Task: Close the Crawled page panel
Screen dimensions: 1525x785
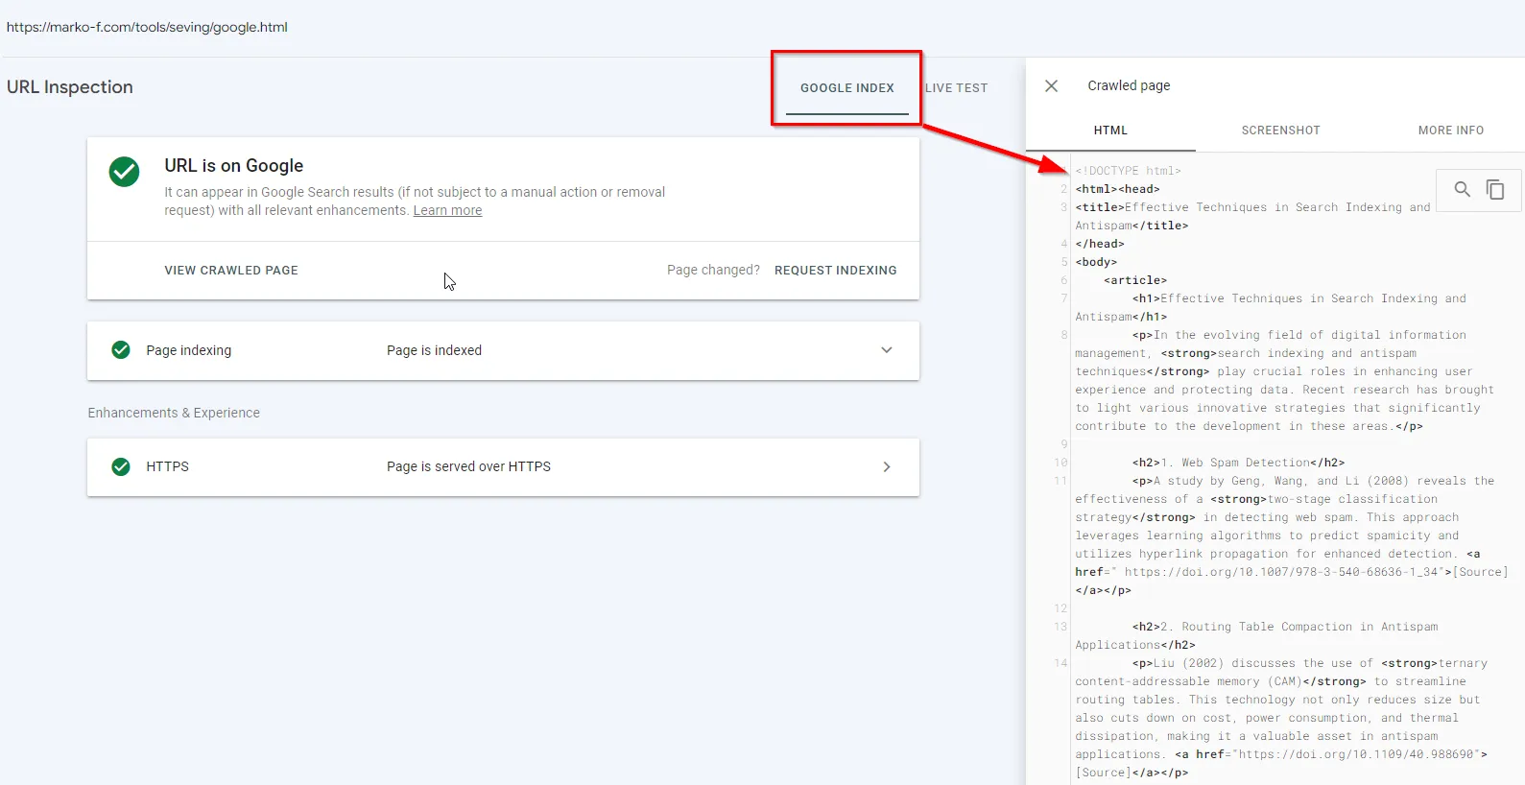Action: (x=1051, y=86)
